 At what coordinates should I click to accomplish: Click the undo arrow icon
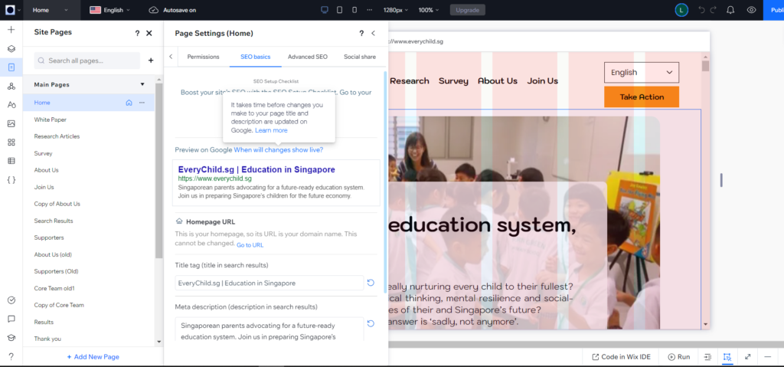(701, 10)
